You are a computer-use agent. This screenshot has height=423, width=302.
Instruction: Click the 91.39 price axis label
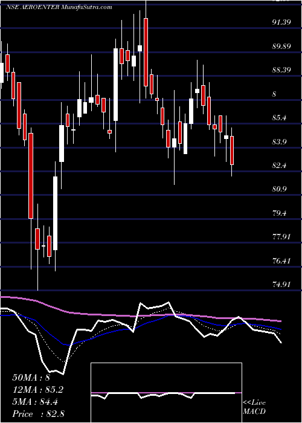click(x=281, y=22)
